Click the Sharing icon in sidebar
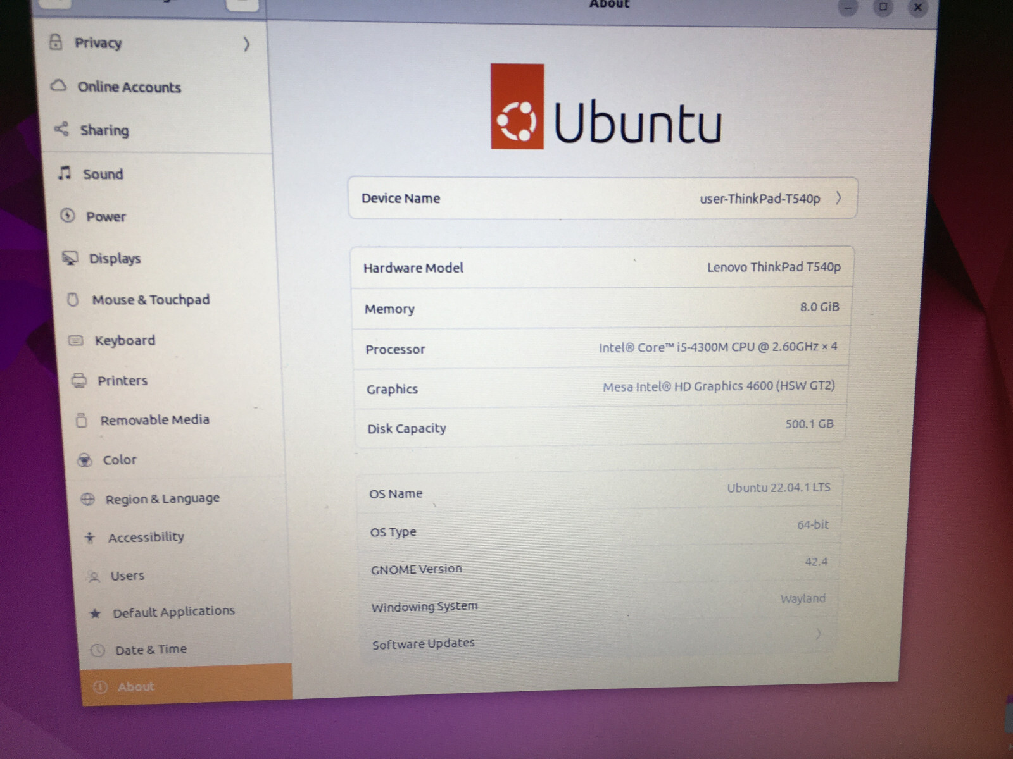 point(61,129)
